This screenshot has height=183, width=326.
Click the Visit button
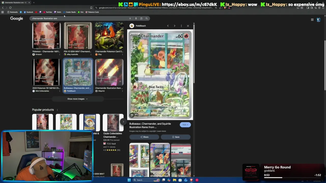tap(185, 125)
